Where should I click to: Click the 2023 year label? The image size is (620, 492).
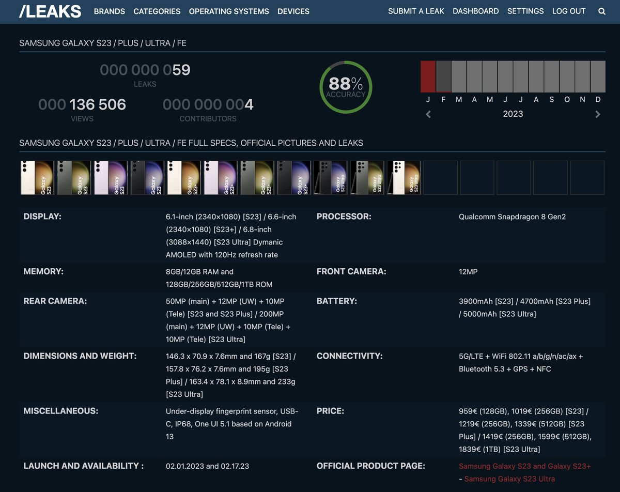point(513,114)
